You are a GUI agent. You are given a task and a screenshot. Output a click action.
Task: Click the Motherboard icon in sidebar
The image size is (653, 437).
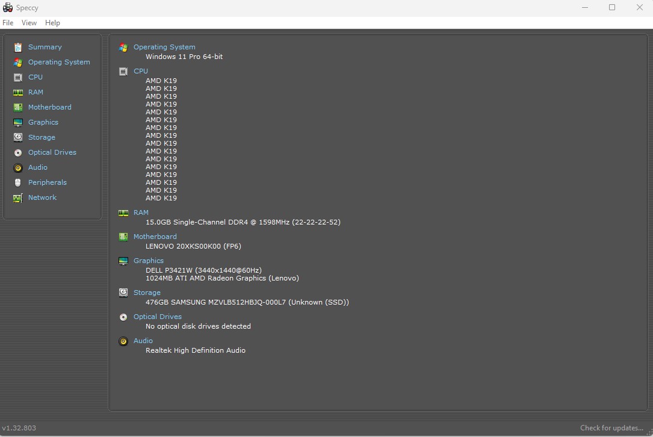[x=18, y=108]
